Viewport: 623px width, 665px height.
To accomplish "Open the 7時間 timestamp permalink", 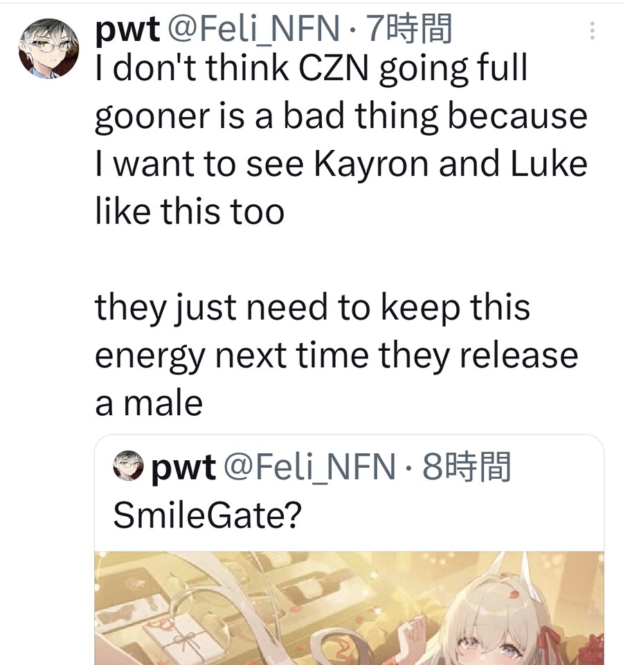I will [x=408, y=29].
